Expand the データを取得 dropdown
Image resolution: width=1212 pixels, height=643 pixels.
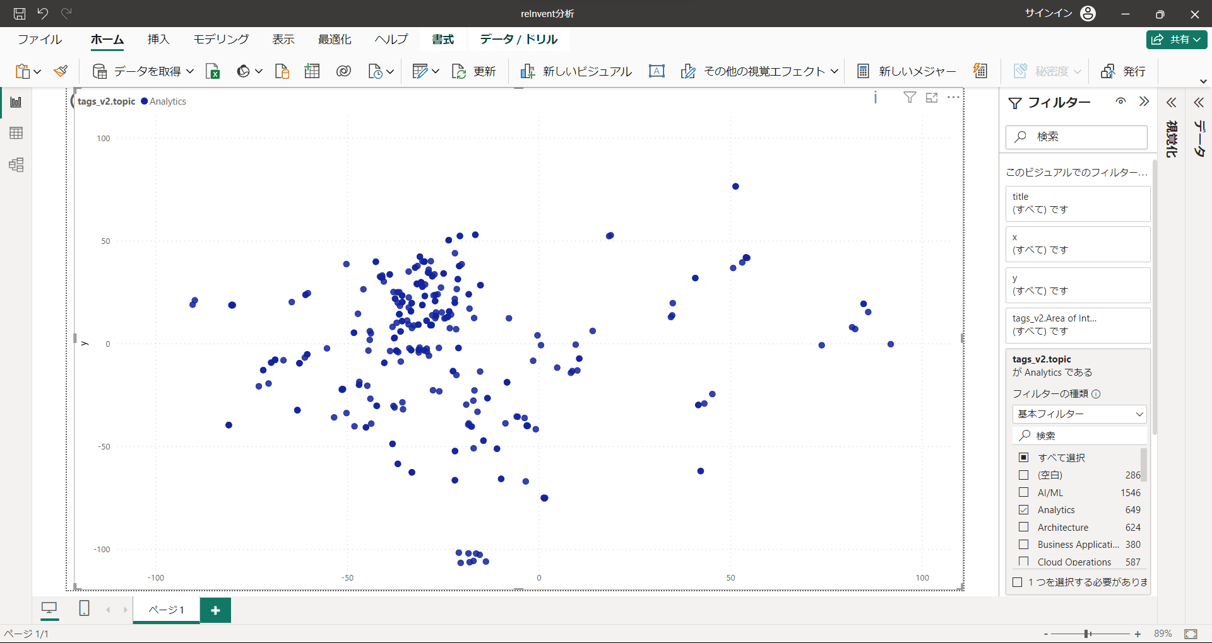189,71
